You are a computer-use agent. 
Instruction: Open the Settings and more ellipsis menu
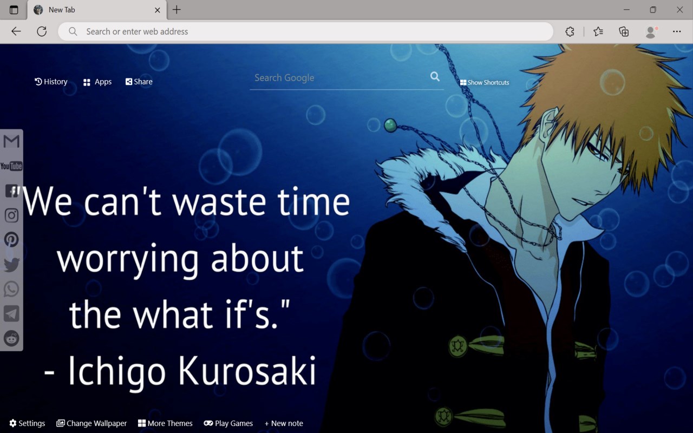click(677, 31)
